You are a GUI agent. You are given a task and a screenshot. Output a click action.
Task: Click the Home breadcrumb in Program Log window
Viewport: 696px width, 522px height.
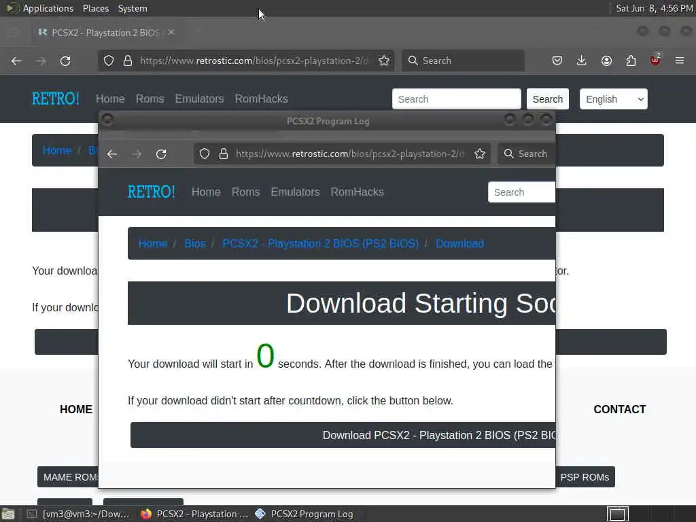153,244
